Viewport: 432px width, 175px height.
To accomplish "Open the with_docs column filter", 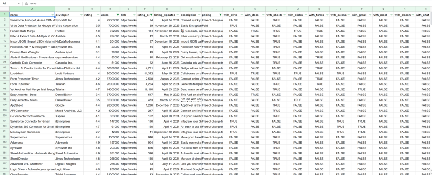I will click(263, 15).
